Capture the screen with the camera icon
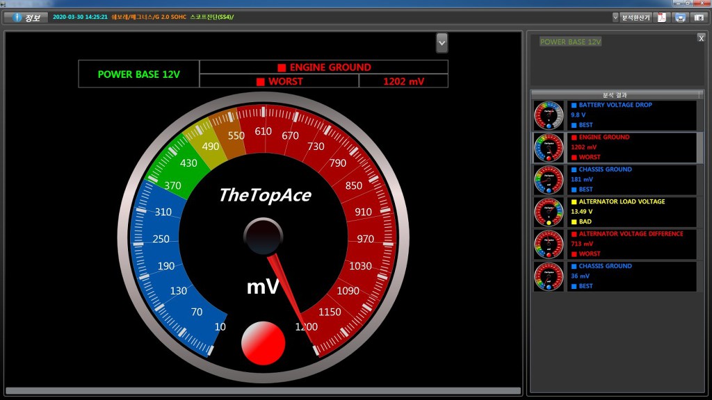The image size is (712, 400). click(699, 17)
